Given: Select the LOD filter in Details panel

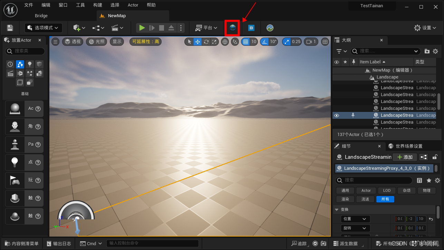Looking at the screenshot, I should [x=386, y=190].
